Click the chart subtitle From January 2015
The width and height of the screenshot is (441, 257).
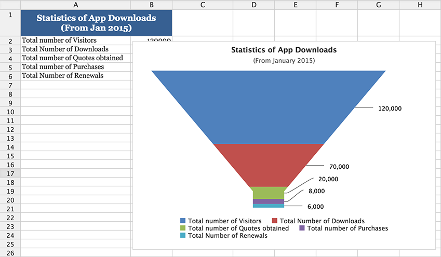[x=284, y=61]
